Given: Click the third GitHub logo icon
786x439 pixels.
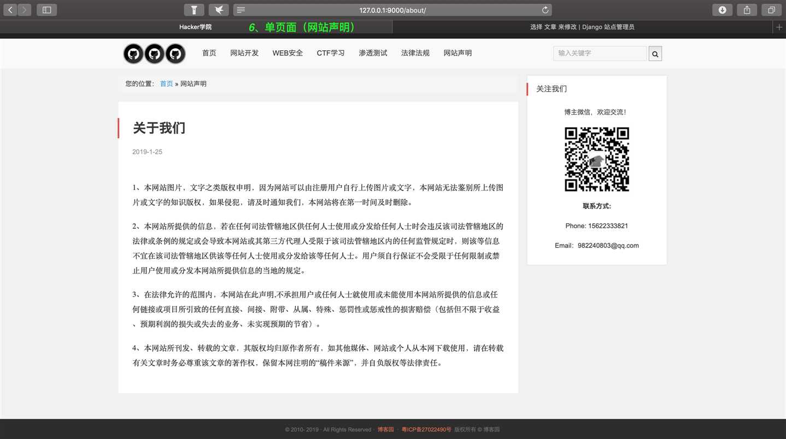Looking at the screenshot, I should pyautogui.click(x=175, y=54).
